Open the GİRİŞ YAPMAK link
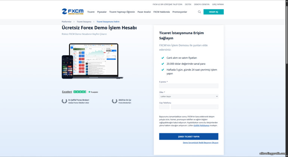 tap(218, 4)
